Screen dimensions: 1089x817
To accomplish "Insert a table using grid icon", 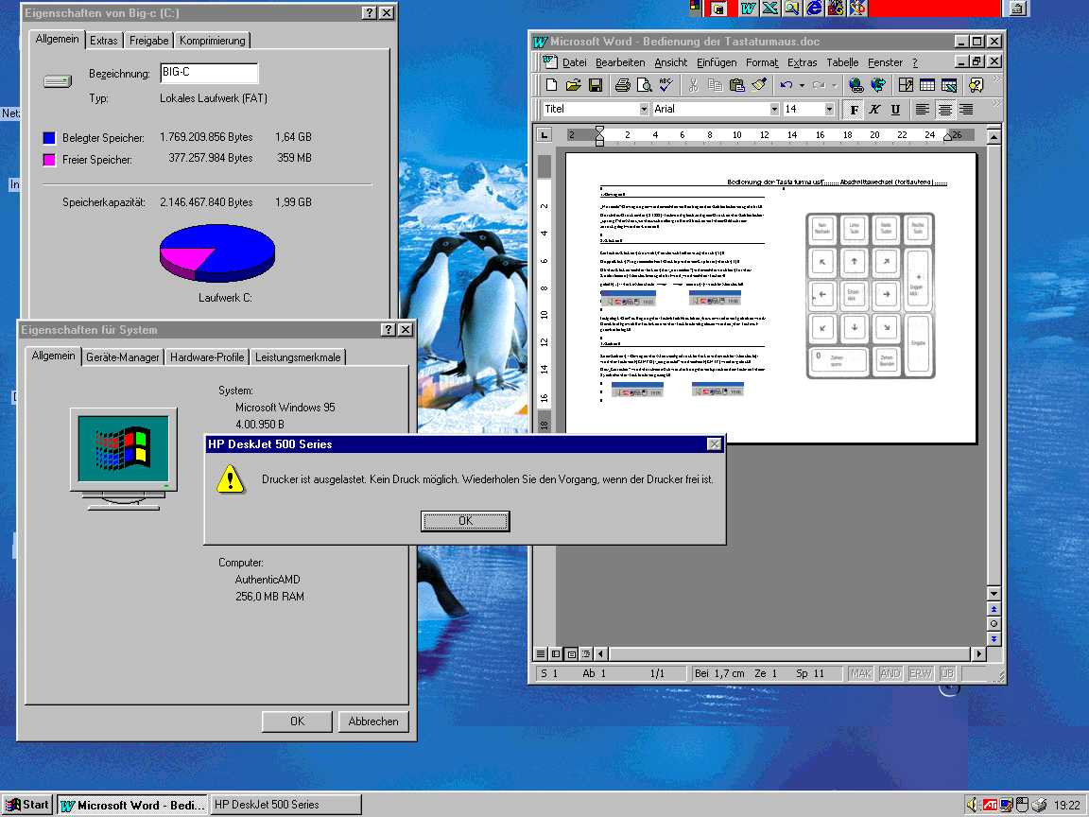I will [927, 85].
